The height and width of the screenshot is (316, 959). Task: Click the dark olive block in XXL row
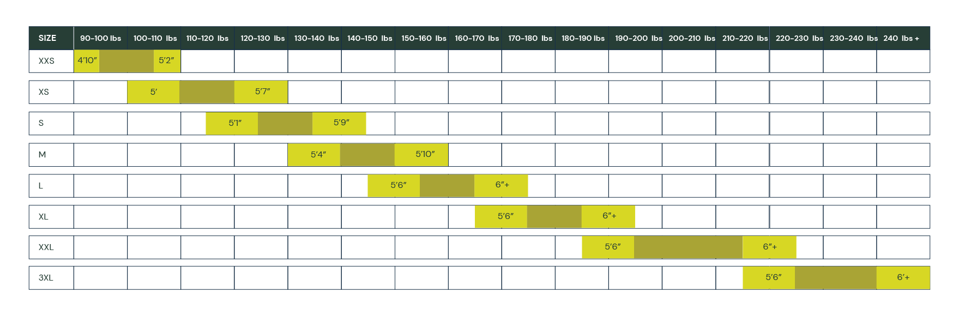688,247
